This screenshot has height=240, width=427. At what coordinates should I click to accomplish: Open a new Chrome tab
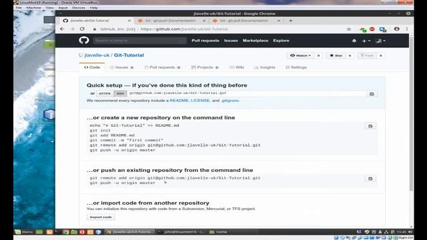291,21
